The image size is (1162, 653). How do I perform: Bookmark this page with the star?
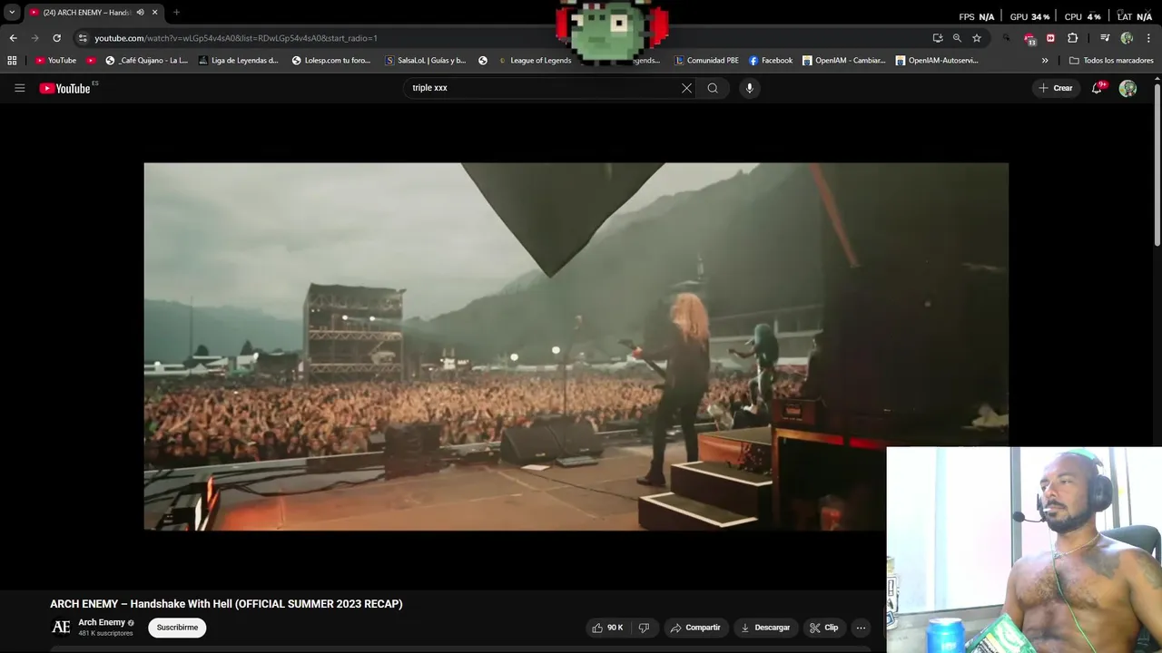(977, 38)
